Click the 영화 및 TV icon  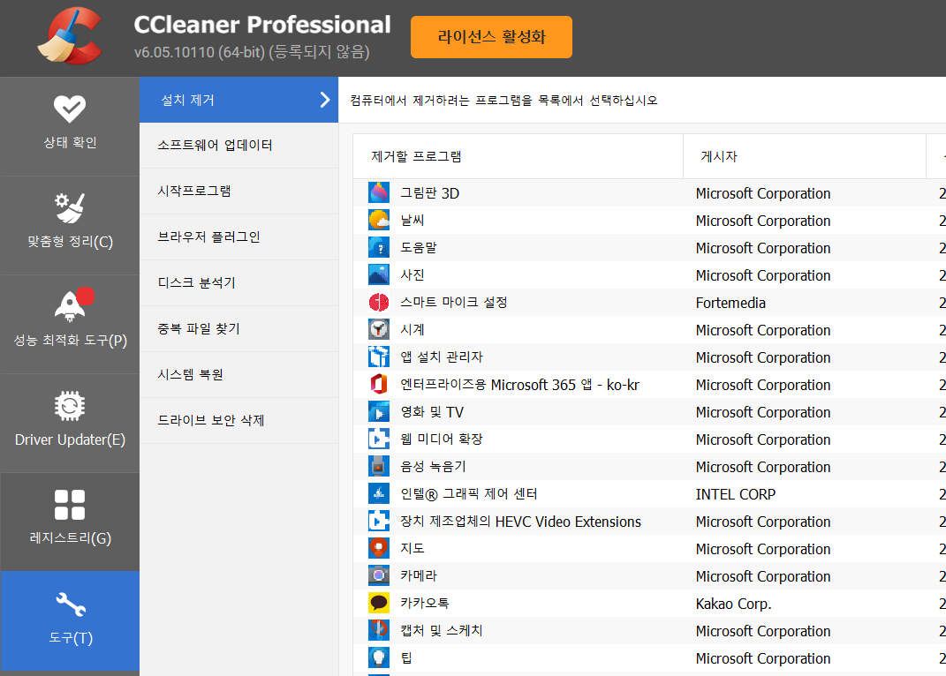(x=379, y=412)
